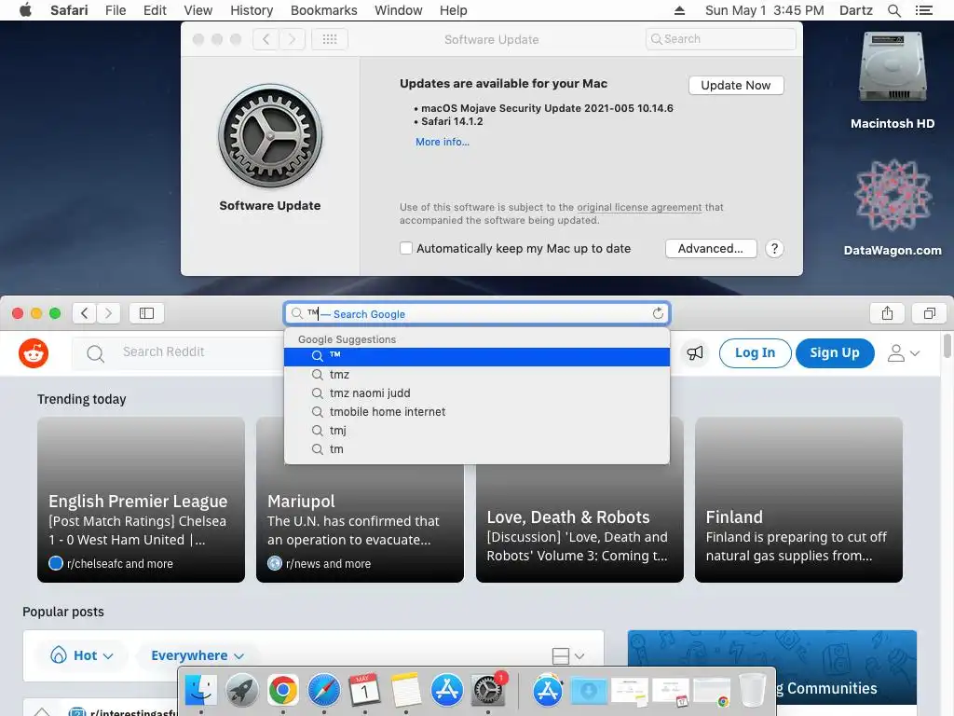
Task: Open Finder in the Dock
Action: [201, 690]
